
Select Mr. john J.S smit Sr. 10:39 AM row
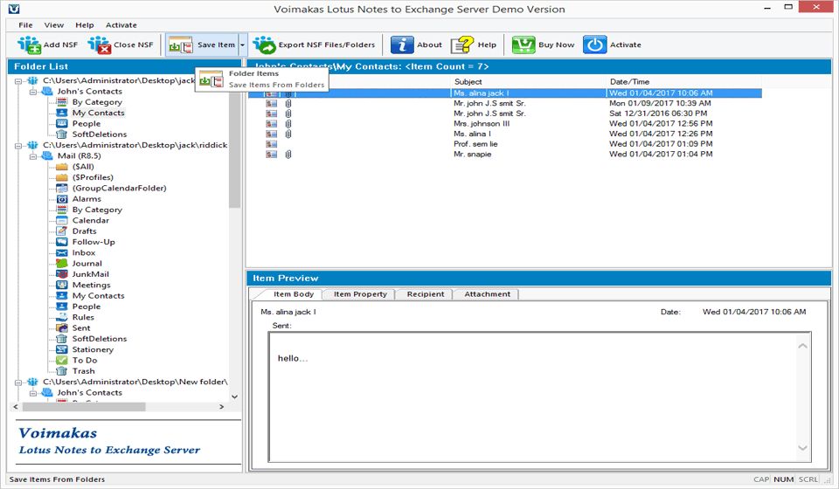(505, 103)
